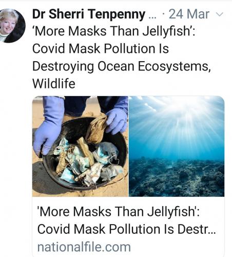Expand the tweet options chevron
Image resolution: width=232 pixels, height=257 pixels.
click(220, 14)
